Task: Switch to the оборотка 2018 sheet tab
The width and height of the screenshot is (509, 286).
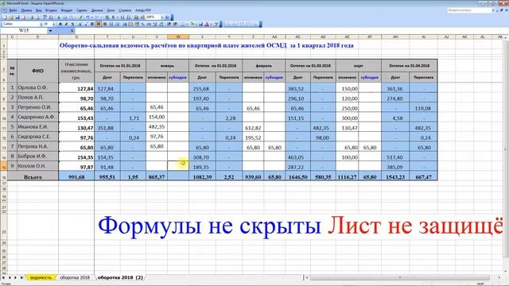Action: pos(75,277)
